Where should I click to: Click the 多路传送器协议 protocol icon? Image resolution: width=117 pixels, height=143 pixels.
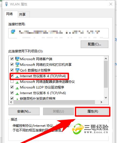(x=17, y=82)
